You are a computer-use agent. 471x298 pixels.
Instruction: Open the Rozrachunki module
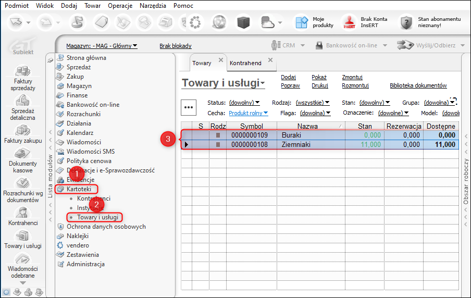click(83, 114)
